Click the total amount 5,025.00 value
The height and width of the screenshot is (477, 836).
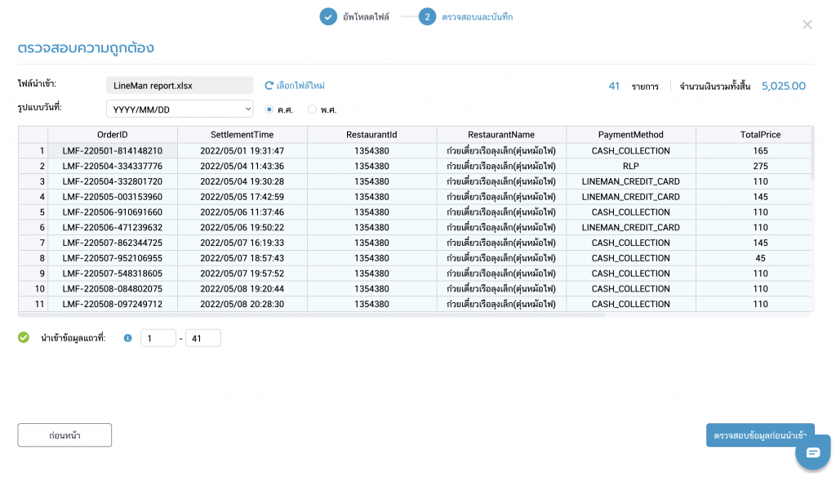(x=783, y=86)
